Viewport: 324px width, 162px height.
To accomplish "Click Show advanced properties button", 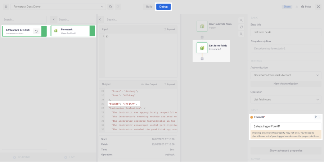I will pyautogui.click(x=285, y=150).
